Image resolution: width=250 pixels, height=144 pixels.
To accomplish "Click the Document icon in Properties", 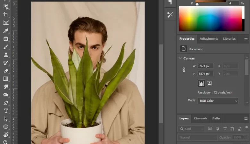I will pyautogui.click(x=183, y=49).
